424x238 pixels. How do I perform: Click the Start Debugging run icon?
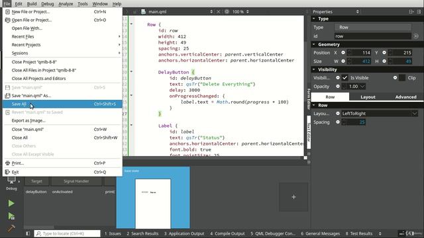pyautogui.click(x=11, y=216)
